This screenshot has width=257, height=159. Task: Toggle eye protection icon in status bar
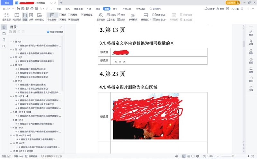(x=177, y=156)
